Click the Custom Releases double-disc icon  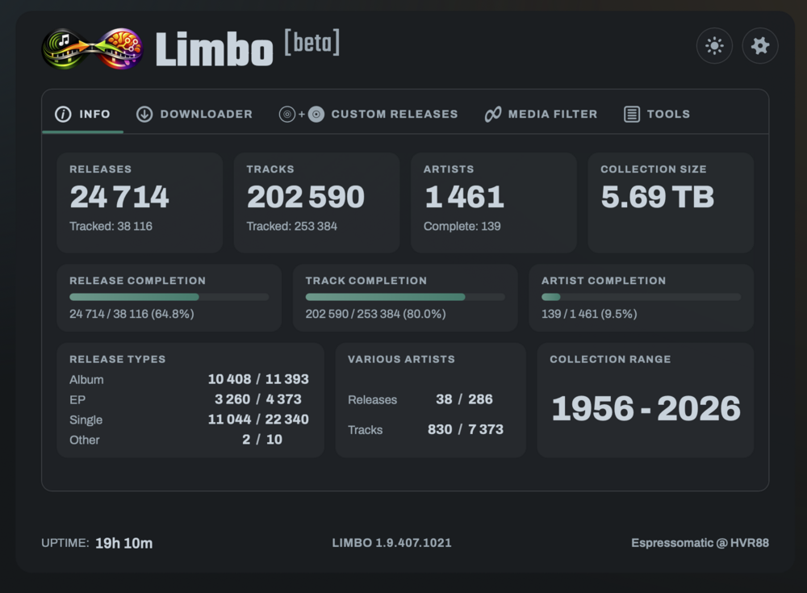tap(302, 115)
